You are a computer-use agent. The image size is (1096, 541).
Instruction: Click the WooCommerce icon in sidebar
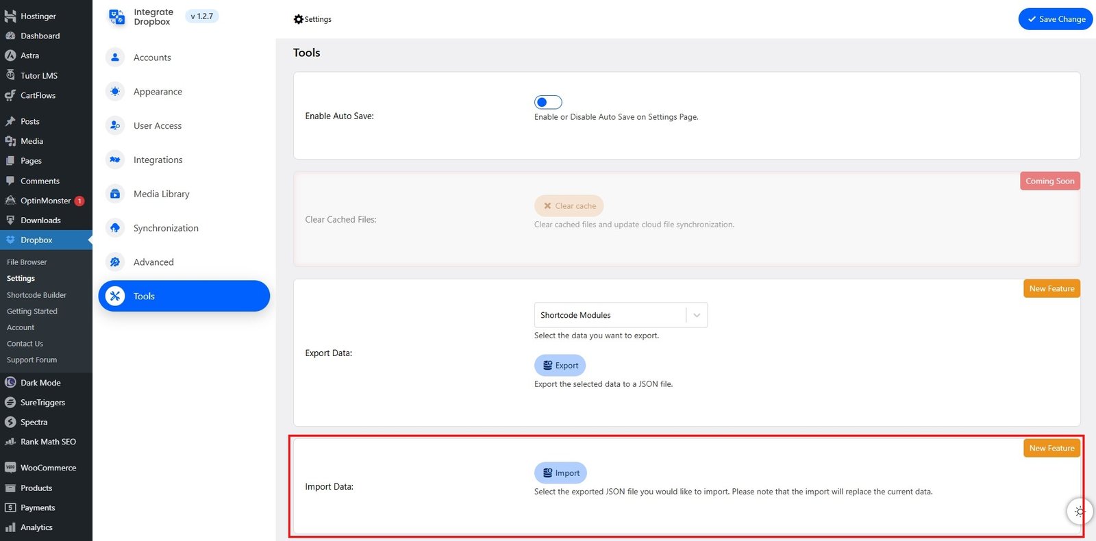[x=10, y=468]
